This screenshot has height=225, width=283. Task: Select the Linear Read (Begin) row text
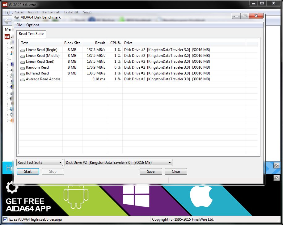pyautogui.click(x=41, y=50)
